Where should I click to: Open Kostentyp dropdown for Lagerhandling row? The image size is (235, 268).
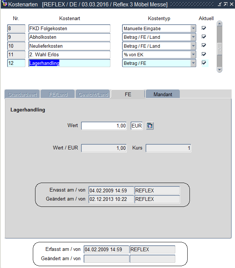point(193,63)
